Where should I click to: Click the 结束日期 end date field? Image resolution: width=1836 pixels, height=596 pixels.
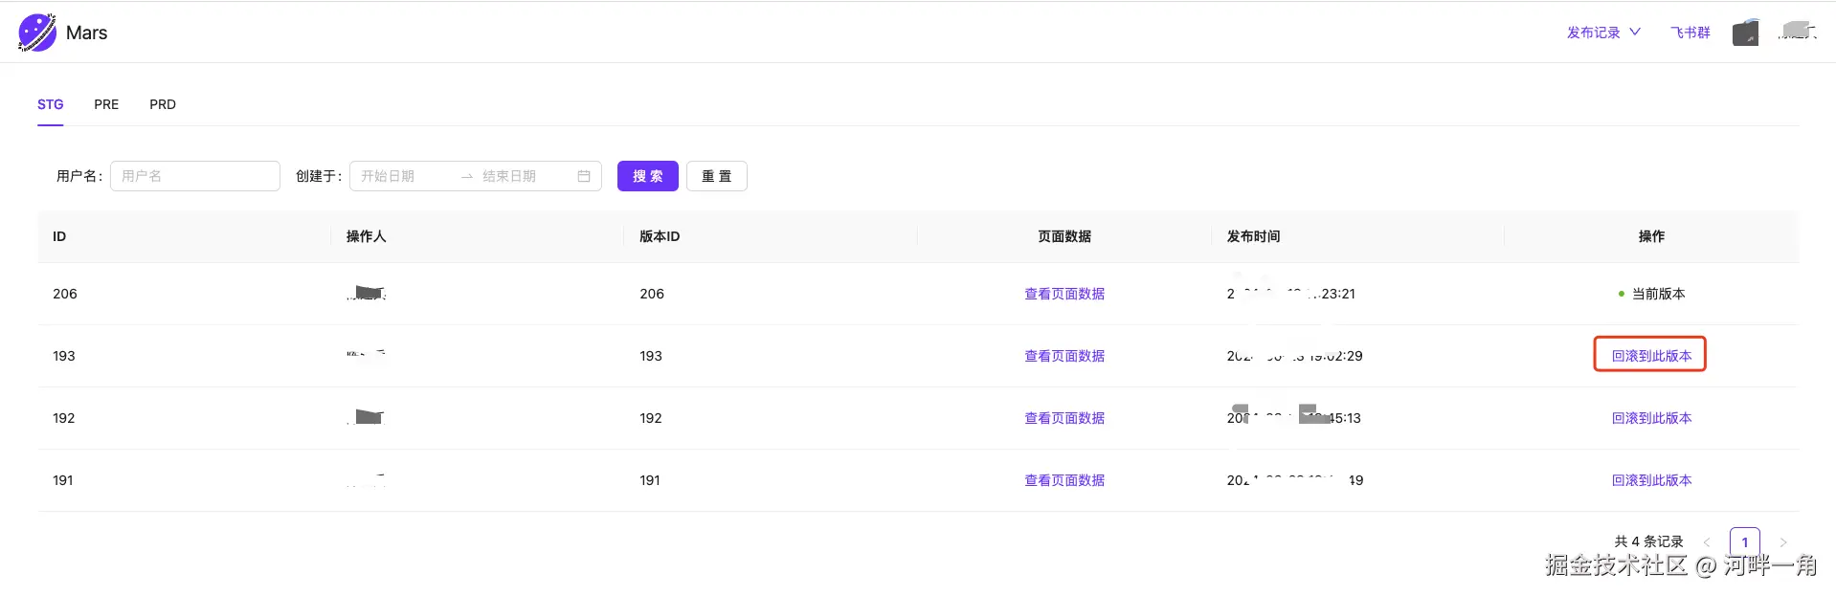coord(522,176)
